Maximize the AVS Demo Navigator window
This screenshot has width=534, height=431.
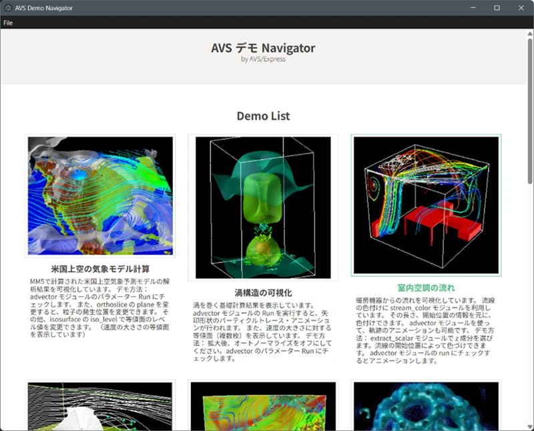[x=497, y=8]
